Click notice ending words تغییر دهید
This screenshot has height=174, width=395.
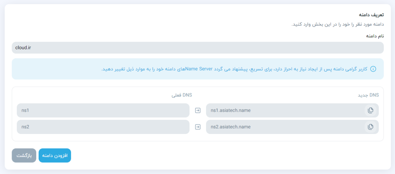pos(112,69)
